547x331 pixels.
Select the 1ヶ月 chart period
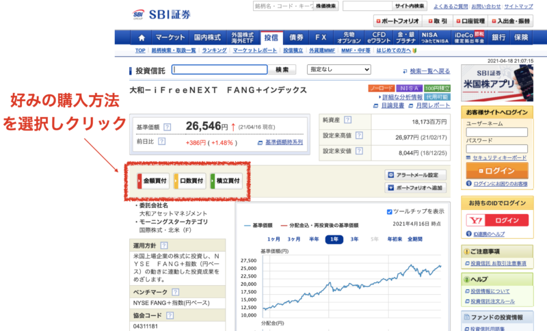point(273,239)
